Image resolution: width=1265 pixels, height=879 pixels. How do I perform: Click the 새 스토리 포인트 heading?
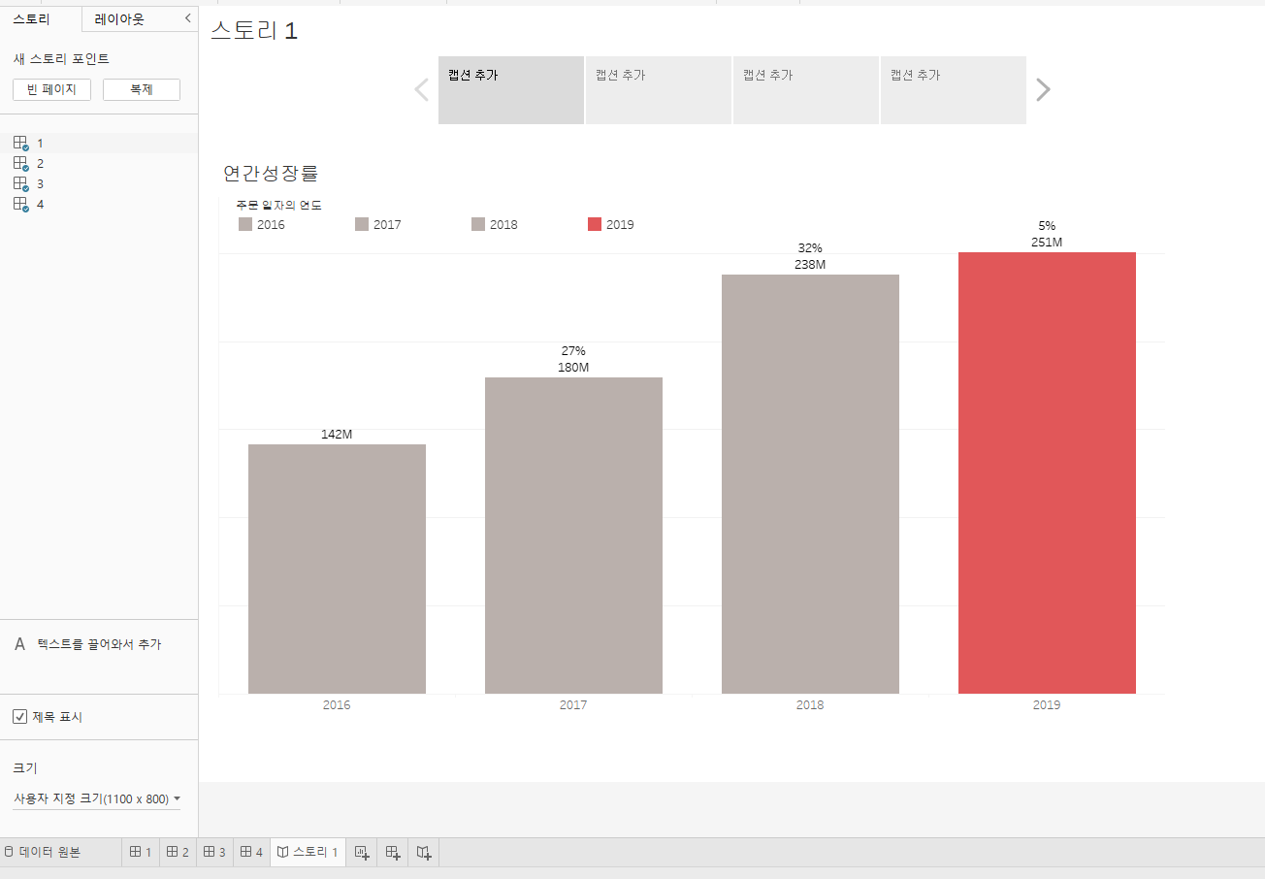pyautogui.click(x=61, y=59)
